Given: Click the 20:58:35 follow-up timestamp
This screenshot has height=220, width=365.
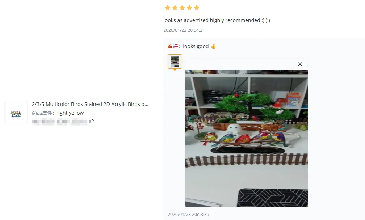Looking at the screenshot, I should [188, 215].
